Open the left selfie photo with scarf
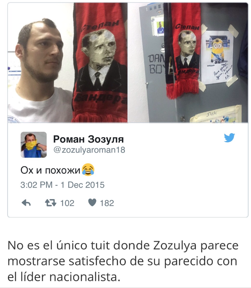Screen dimensions: 251x288 pos(67,63)
